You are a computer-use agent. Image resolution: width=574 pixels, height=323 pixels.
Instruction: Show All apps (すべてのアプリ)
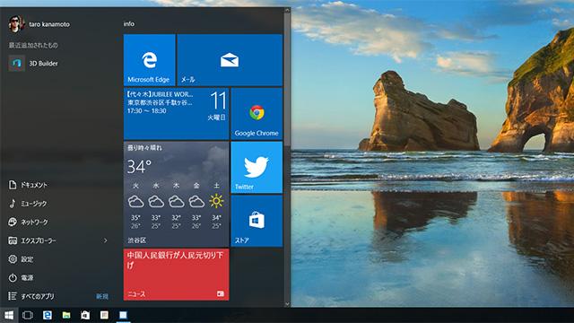(x=31, y=296)
